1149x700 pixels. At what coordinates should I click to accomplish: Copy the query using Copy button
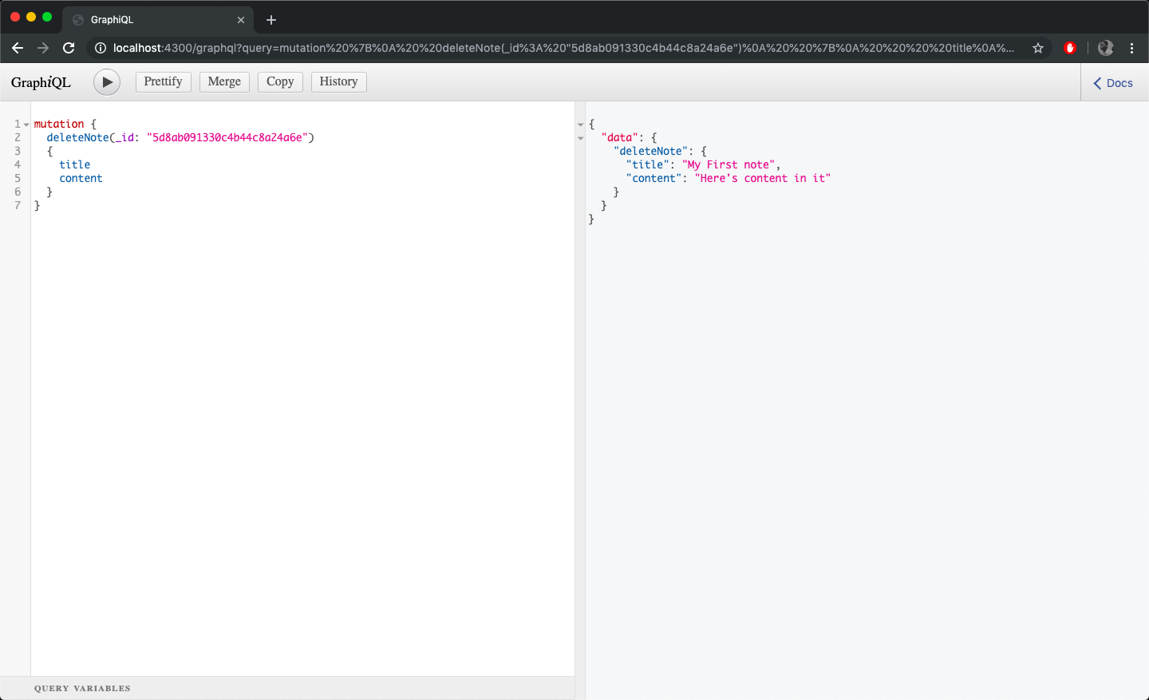(x=280, y=81)
